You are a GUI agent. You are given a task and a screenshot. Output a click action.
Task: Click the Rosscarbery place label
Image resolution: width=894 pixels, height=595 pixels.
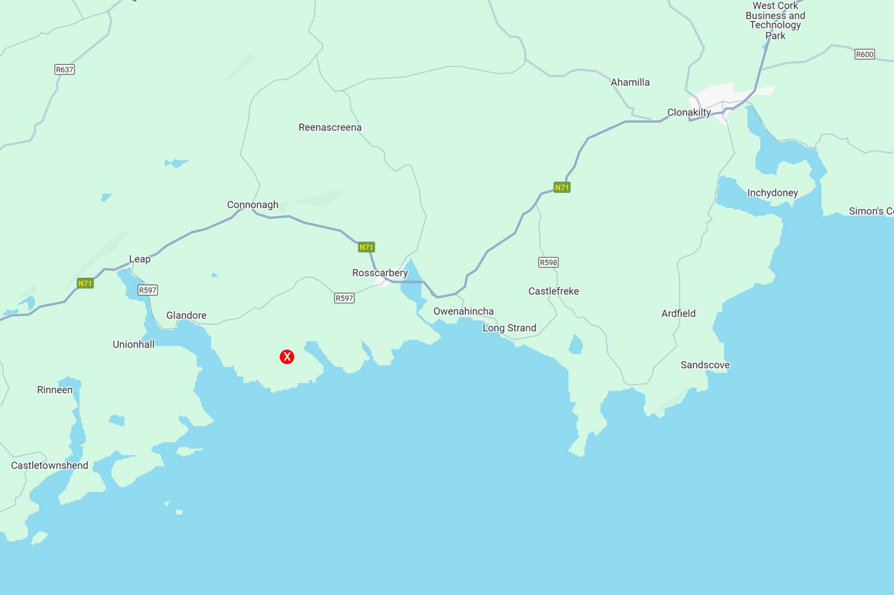(x=380, y=273)
